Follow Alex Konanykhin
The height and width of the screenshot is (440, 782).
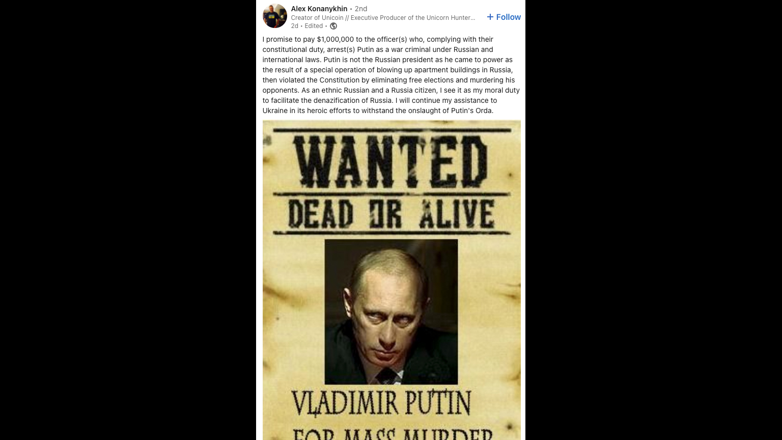tap(504, 17)
